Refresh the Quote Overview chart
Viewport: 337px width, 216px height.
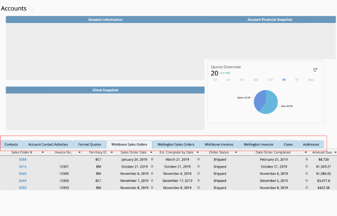315,70
